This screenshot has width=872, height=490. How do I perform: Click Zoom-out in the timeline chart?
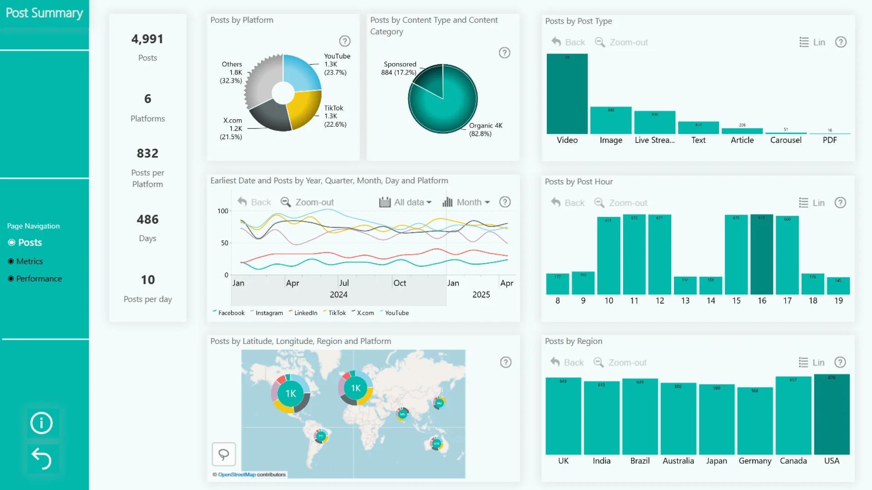coord(307,202)
